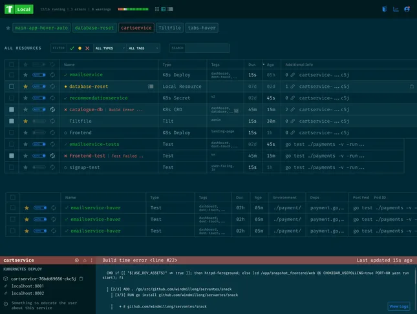
Task: Open the ALL TAGS dropdown
Action: (143, 48)
